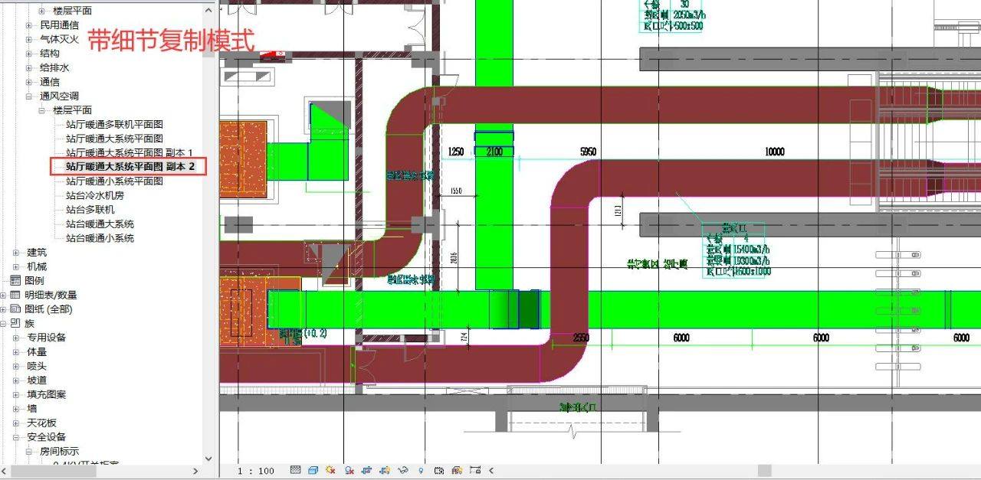Select 站厅暖通大系统平面图 副本 2 view
This screenshot has height=480, width=981.
[130, 166]
